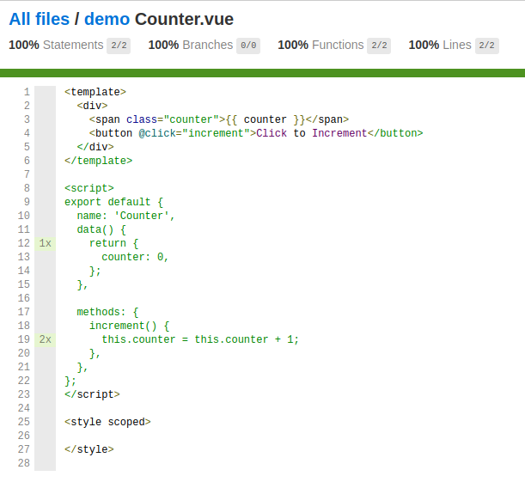Click the 'data() {' line

pyautogui.click(x=101, y=229)
